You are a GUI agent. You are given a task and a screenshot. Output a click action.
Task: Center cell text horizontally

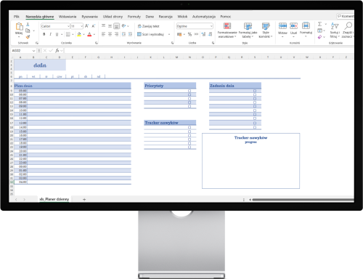110,34
